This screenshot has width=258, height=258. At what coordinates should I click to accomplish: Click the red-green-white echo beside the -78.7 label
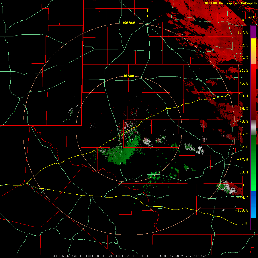tap(230, 187)
